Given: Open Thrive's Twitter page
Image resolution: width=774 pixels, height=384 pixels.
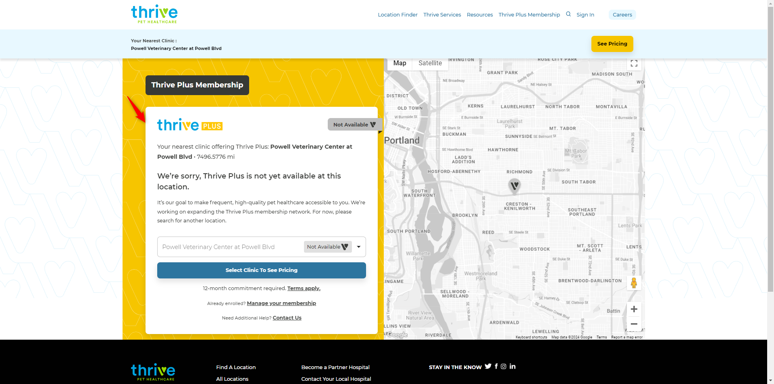Looking at the screenshot, I should pos(488,366).
